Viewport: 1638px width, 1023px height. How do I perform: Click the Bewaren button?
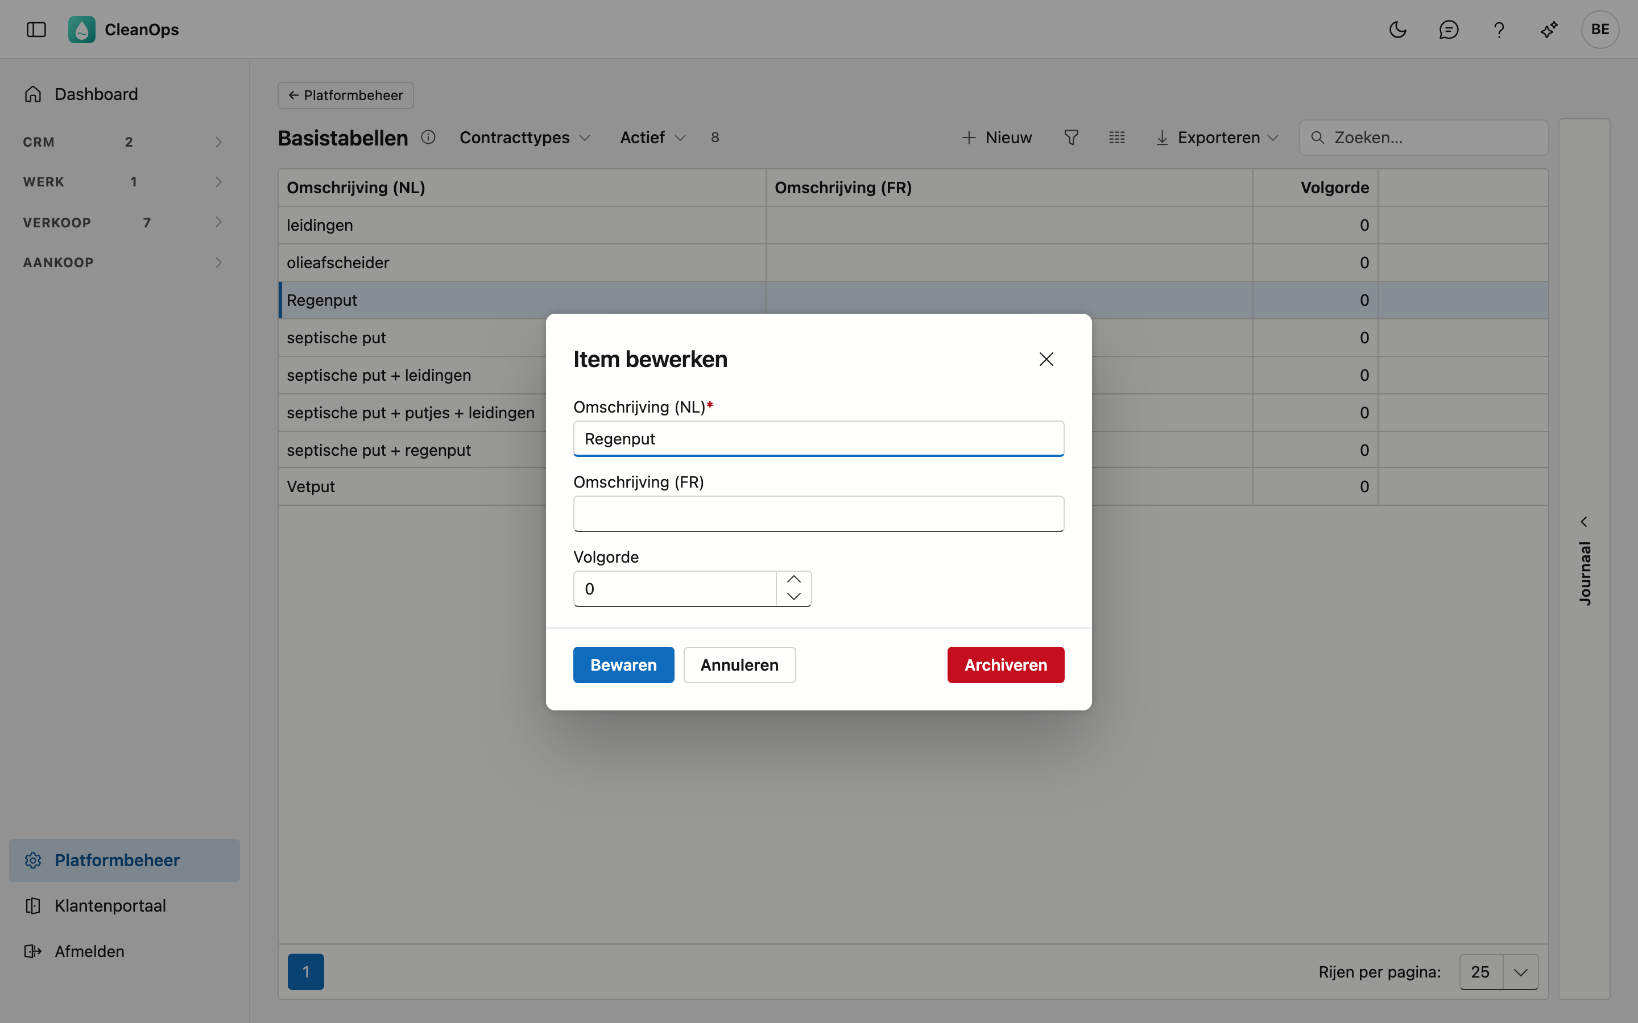[x=623, y=664]
